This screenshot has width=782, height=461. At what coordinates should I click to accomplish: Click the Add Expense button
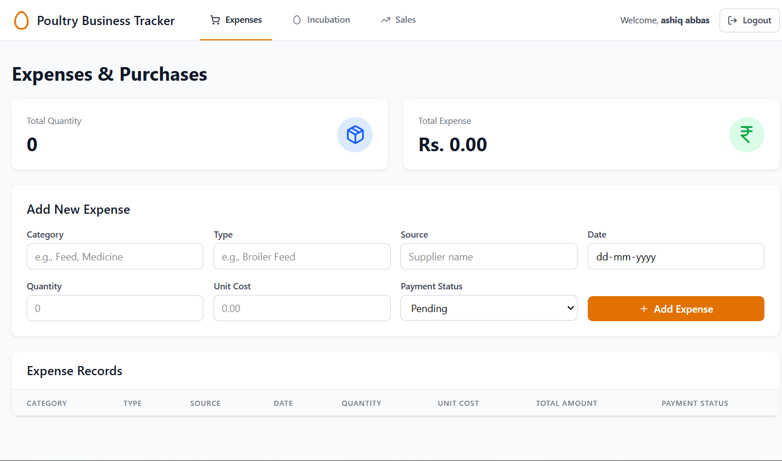click(676, 309)
